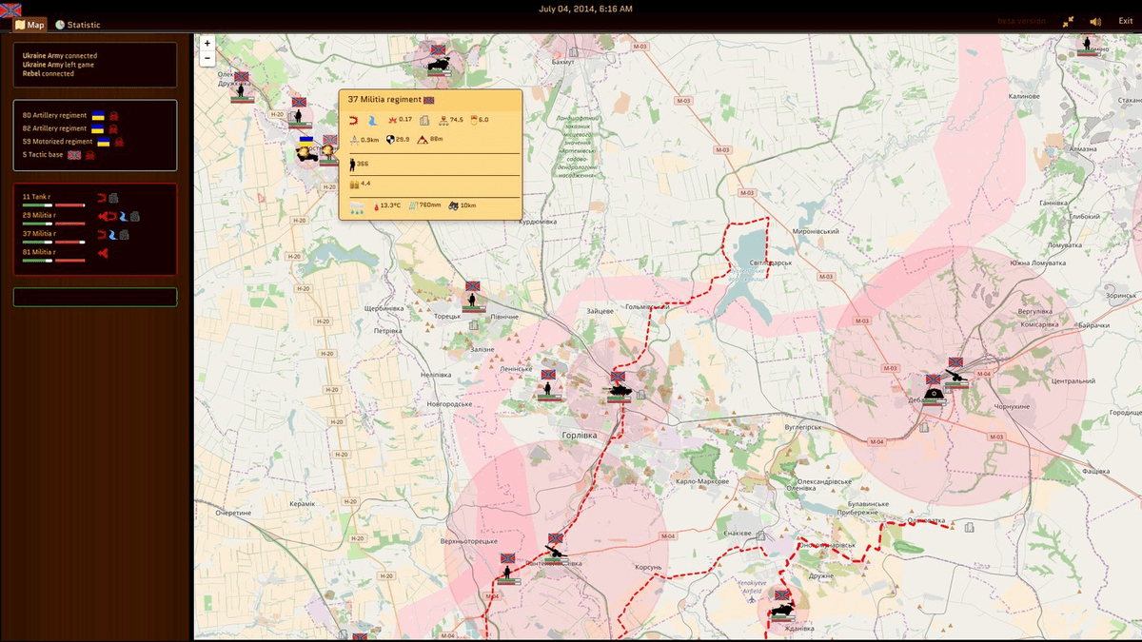Click green strength bar of 81 Militia r
1142x642 pixels.
point(37,260)
